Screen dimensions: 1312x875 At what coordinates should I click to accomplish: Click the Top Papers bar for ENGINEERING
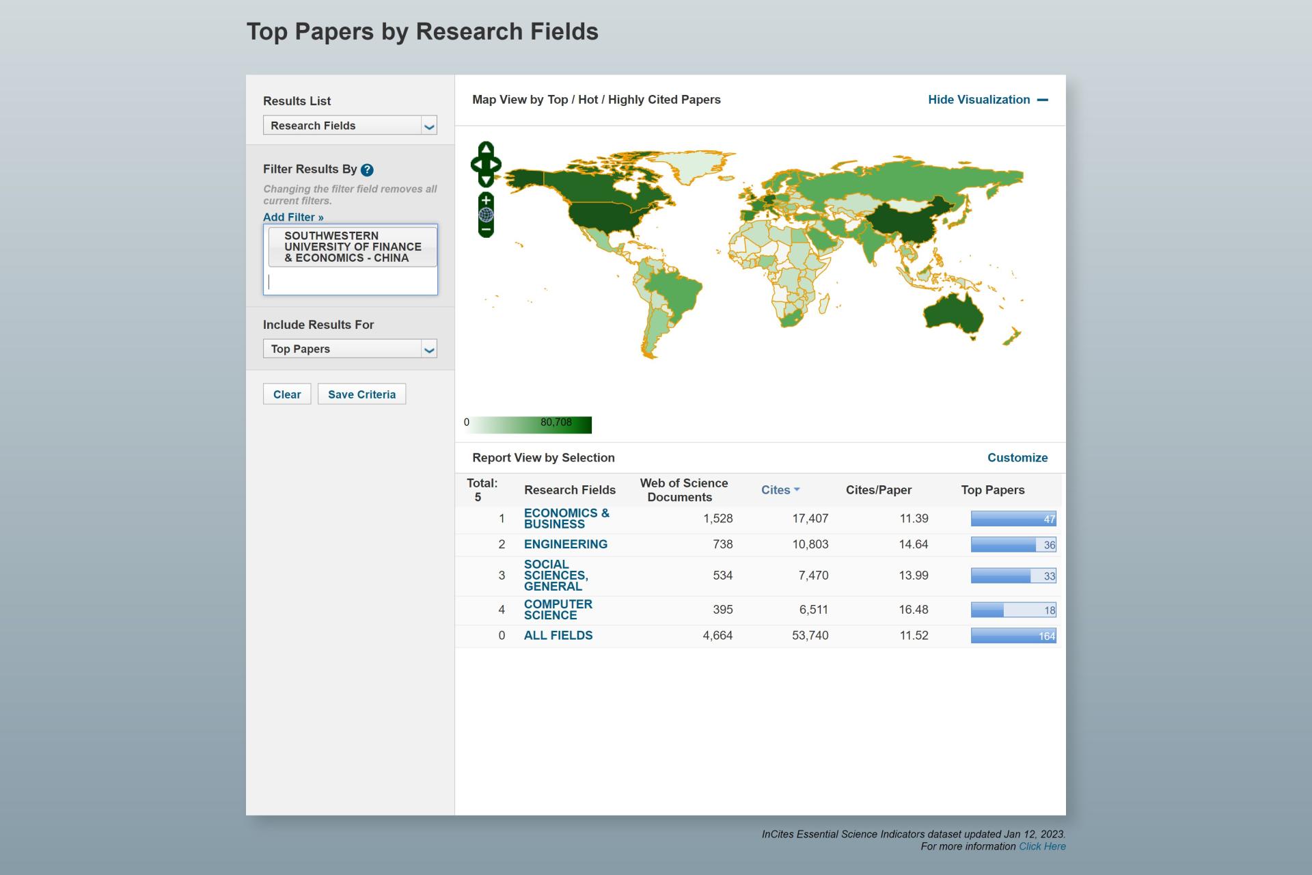1013,545
